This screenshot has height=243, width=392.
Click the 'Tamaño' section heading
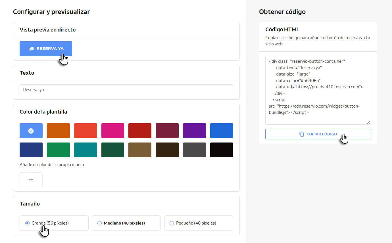(x=30, y=204)
